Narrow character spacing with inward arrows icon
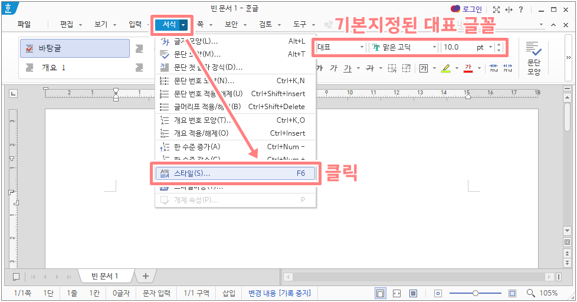Image resolution: width=577 pixels, height=302 pixels. [494, 68]
